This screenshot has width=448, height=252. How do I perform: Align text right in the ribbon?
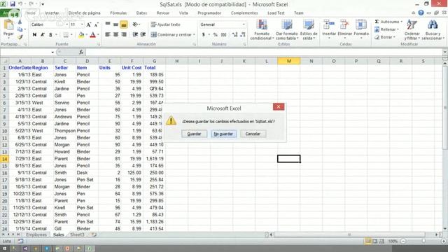click(x=124, y=34)
